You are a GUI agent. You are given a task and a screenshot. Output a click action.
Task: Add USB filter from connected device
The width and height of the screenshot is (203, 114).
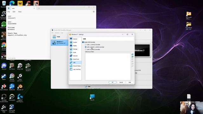[x=133, y=57]
